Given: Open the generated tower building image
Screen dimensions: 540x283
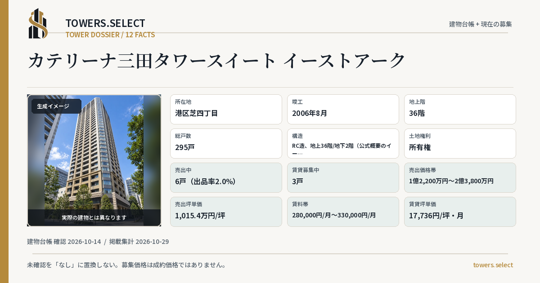Looking at the screenshot, I should [x=94, y=160].
